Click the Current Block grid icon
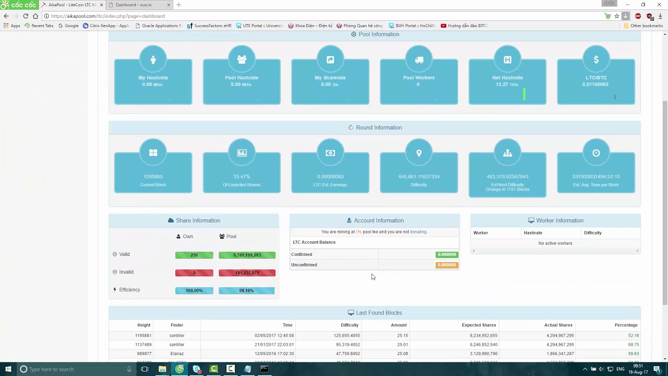 pyautogui.click(x=153, y=152)
